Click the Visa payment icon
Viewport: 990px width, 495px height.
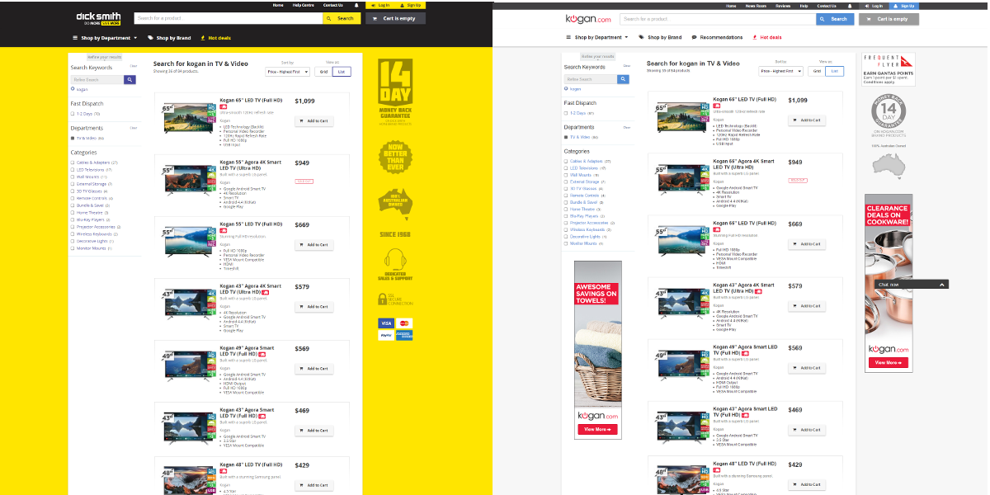tap(385, 323)
